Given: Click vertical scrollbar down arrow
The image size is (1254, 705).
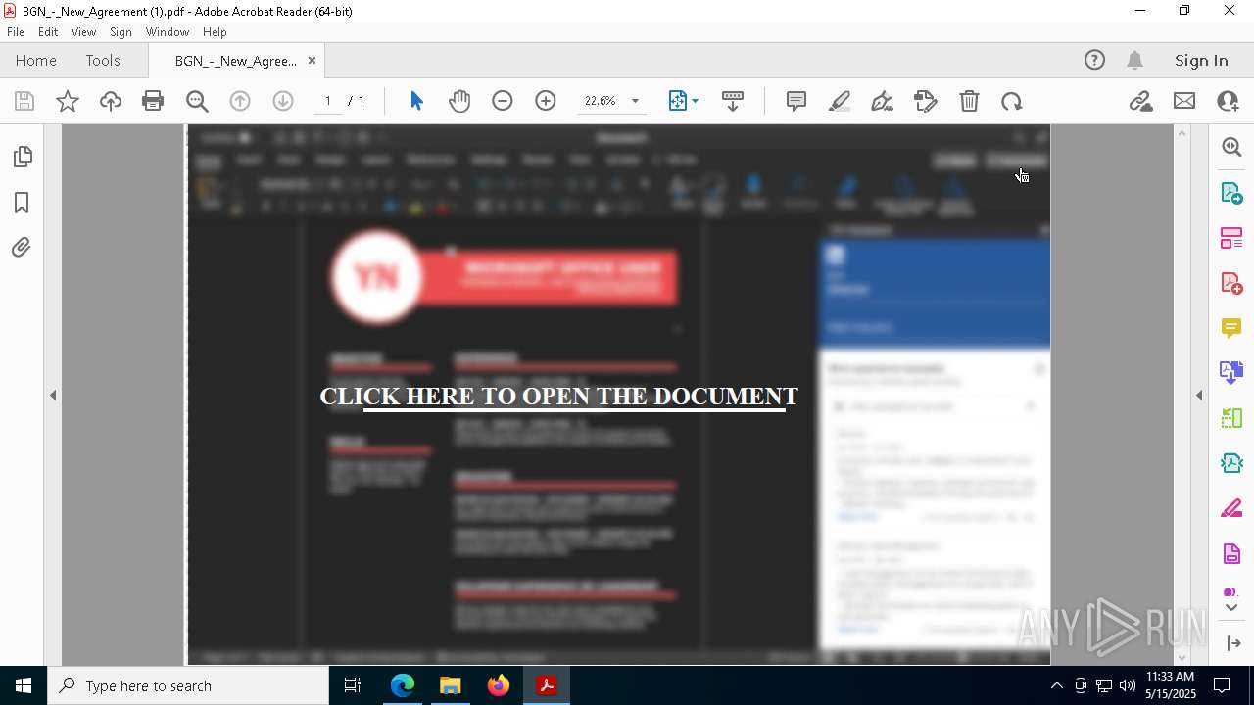Looking at the screenshot, I should point(1182,657).
